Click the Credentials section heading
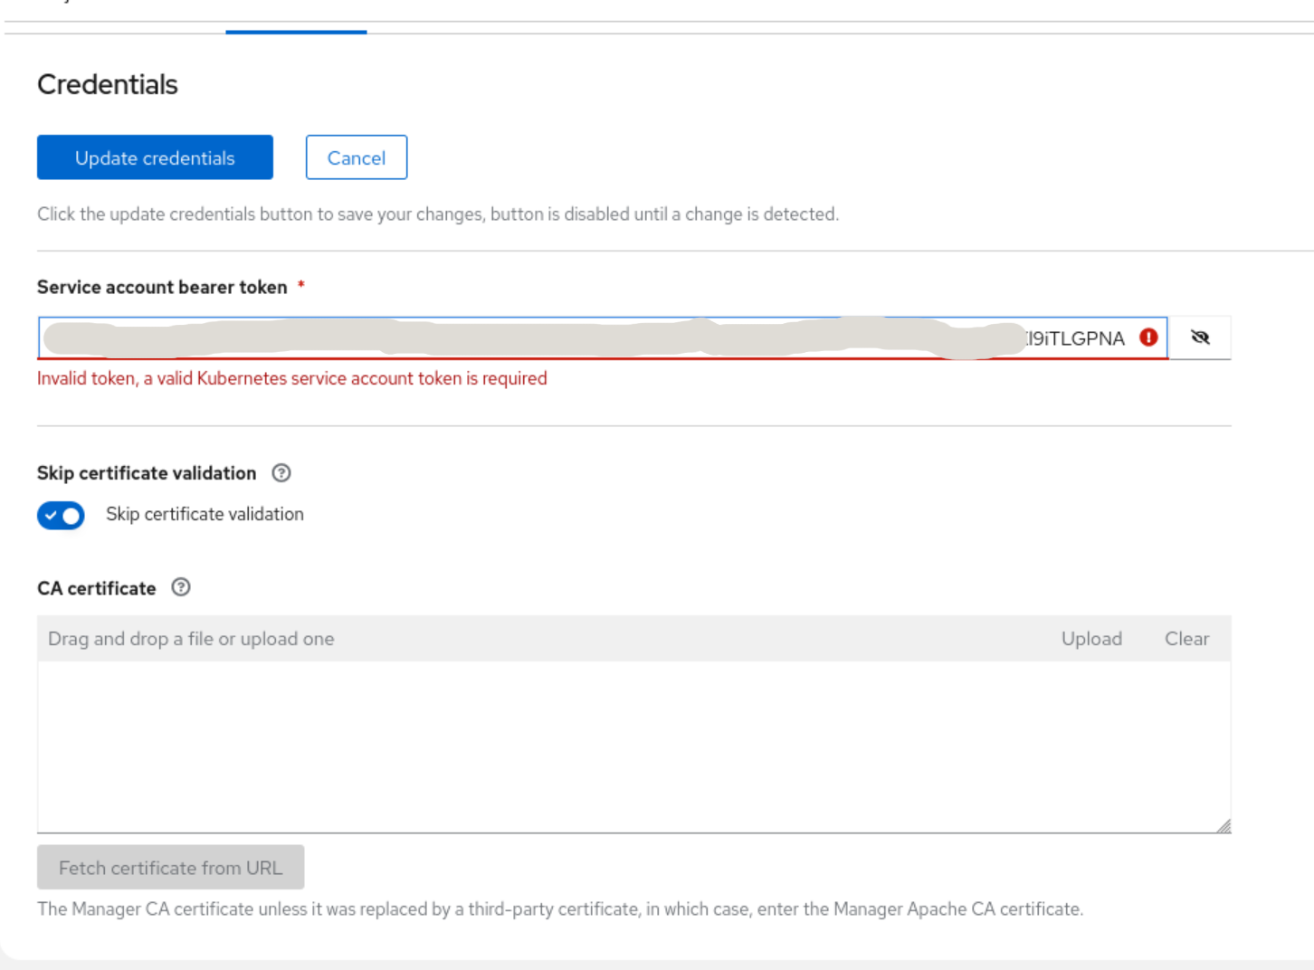Screen dimensions: 1314x970 coord(108,84)
